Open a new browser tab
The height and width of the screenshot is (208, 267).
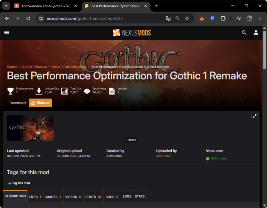[156, 6]
